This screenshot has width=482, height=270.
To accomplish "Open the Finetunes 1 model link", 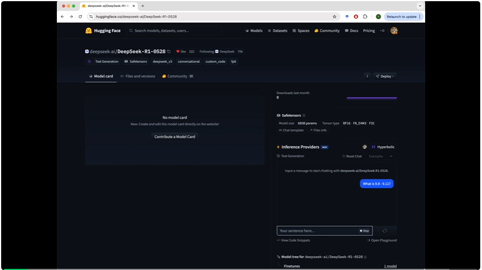I will click(x=390, y=267).
